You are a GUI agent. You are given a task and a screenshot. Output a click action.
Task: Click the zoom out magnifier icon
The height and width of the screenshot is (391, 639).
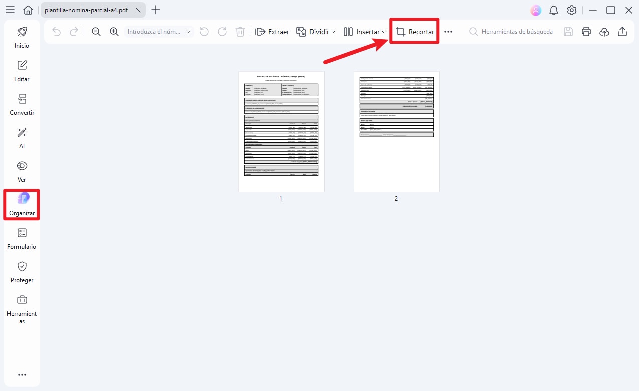pos(96,32)
